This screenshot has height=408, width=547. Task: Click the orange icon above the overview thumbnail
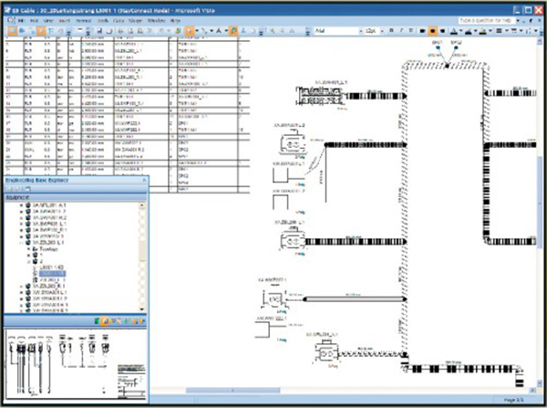tap(105, 320)
